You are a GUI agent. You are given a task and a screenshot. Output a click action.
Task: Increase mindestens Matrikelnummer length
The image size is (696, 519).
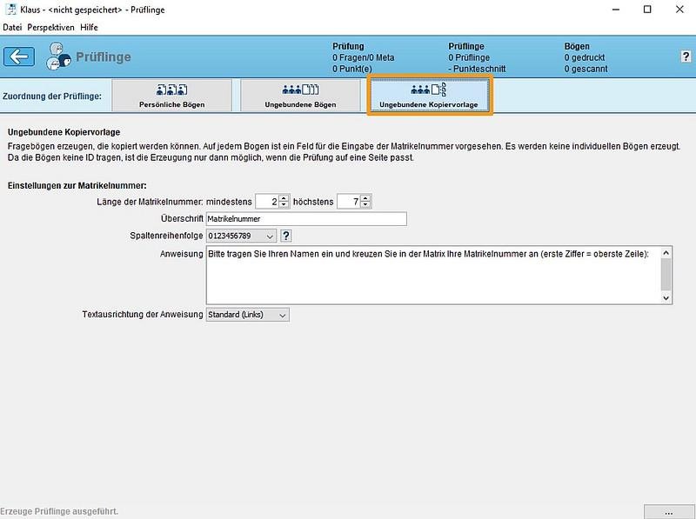284,198
